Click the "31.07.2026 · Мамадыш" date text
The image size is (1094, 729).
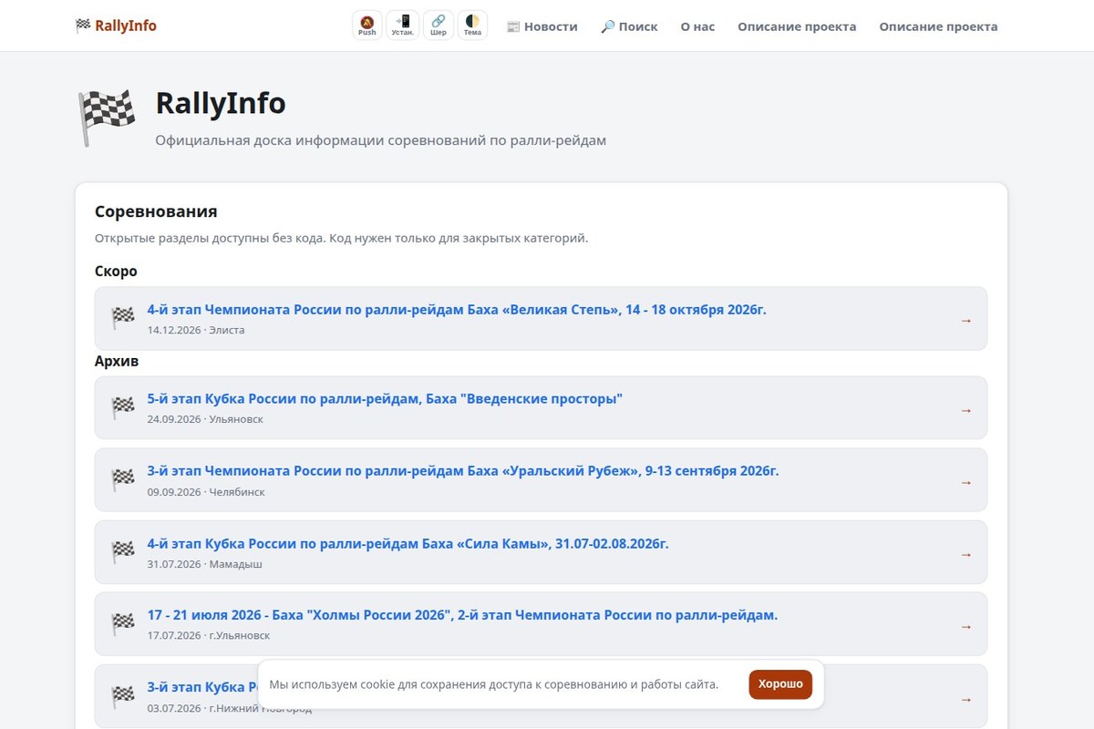pos(205,564)
